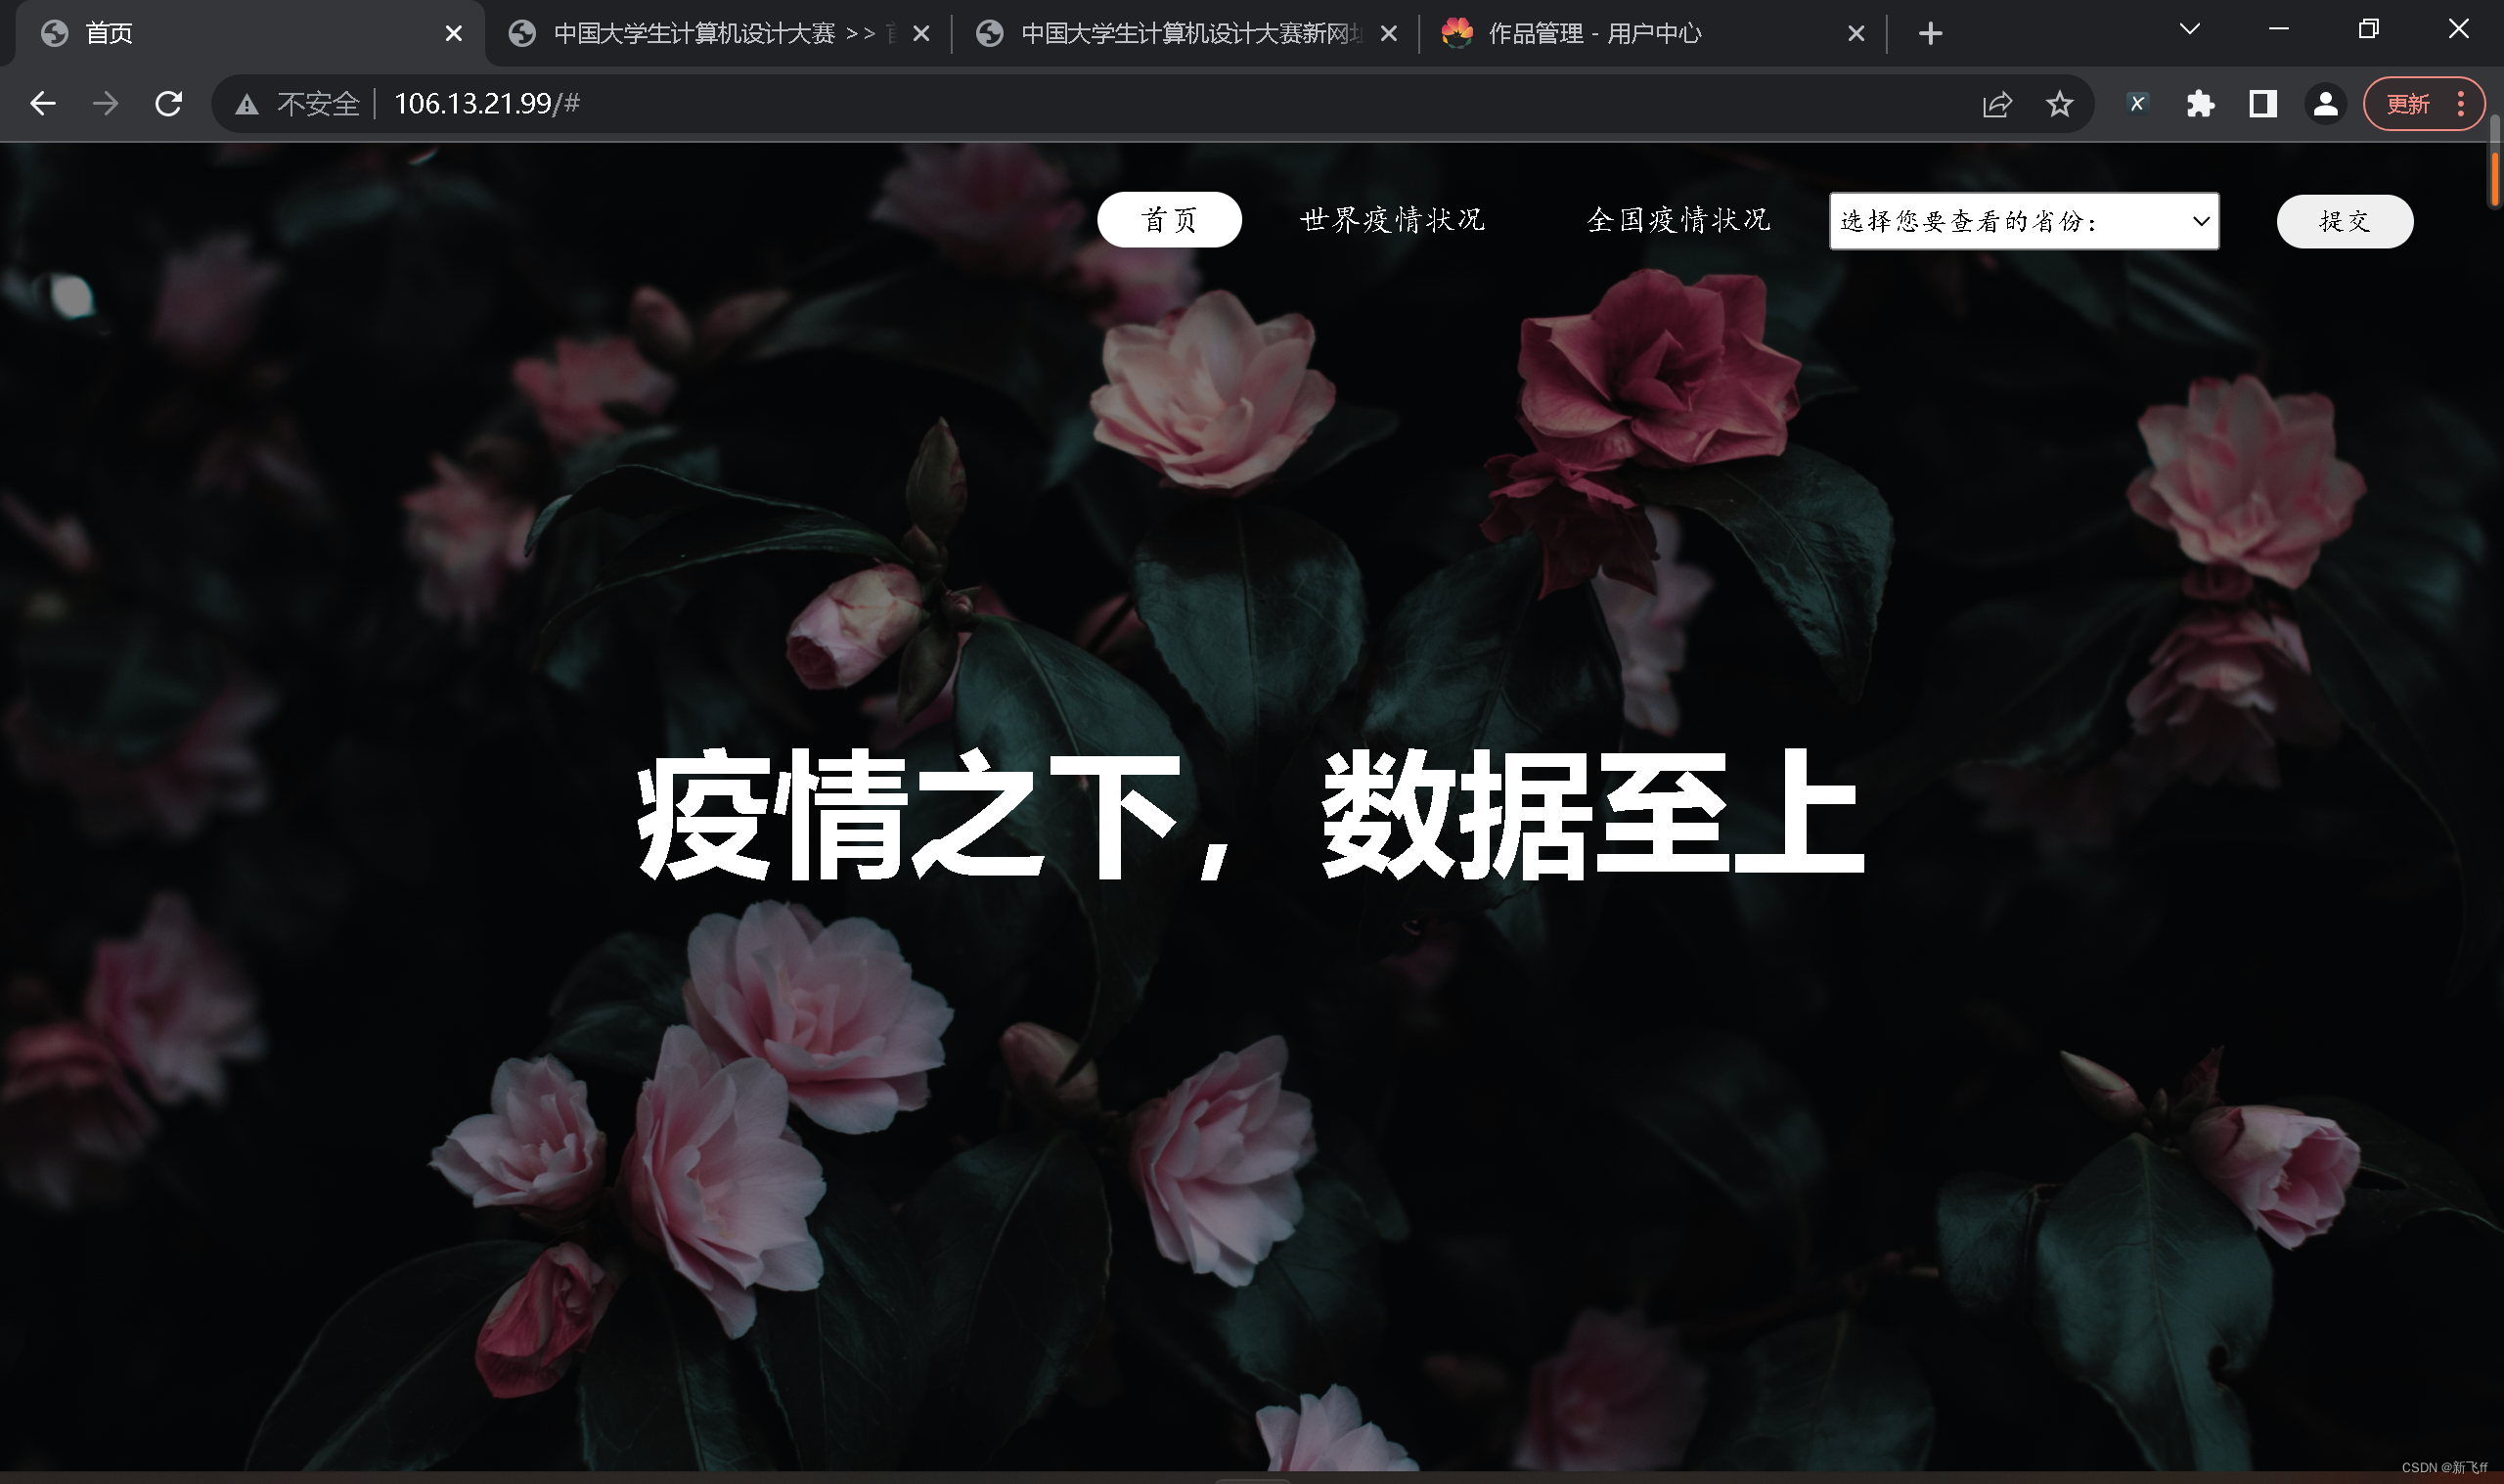The width and height of the screenshot is (2504, 1484).
Task: Open the 全国疫情状况 link
Action: 1678,220
